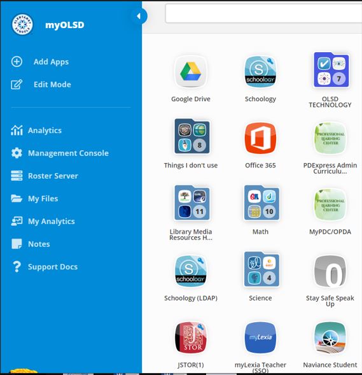
Task: Click the Science folder label text
Action: coord(260,298)
